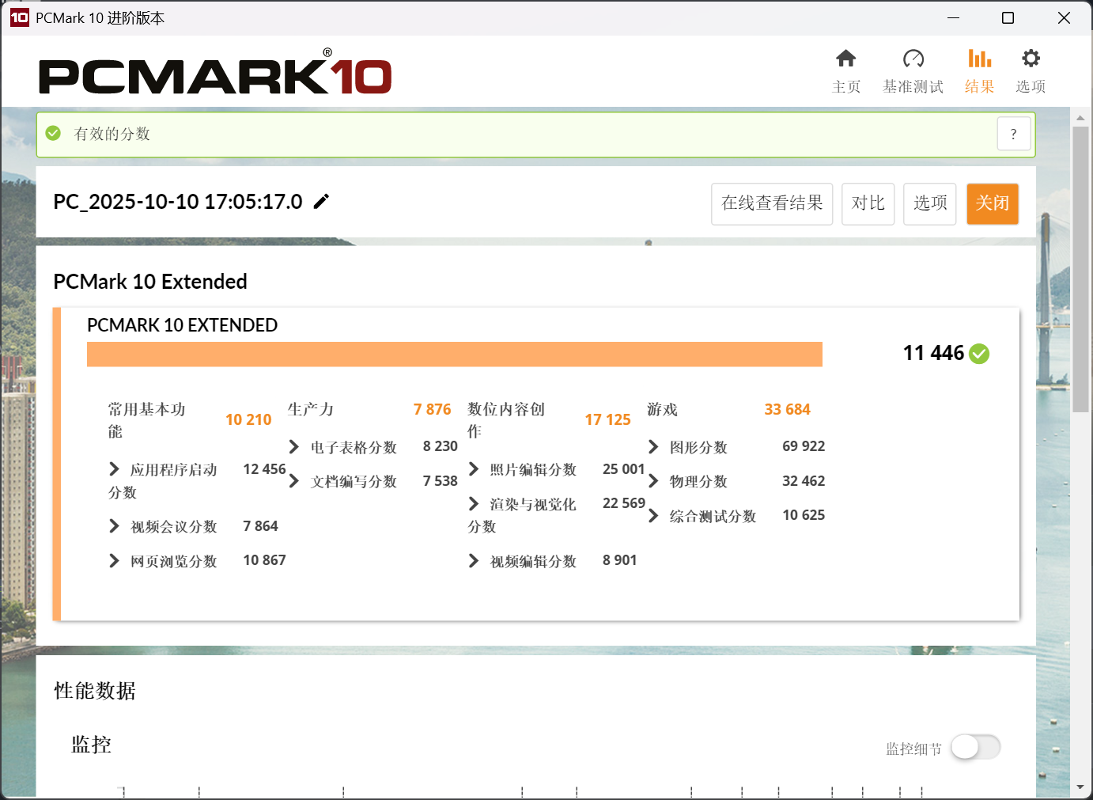Click the 选项 button beside 对比
The height and width of the screenshot is (800, 1093).
click(x=930, y=203)
